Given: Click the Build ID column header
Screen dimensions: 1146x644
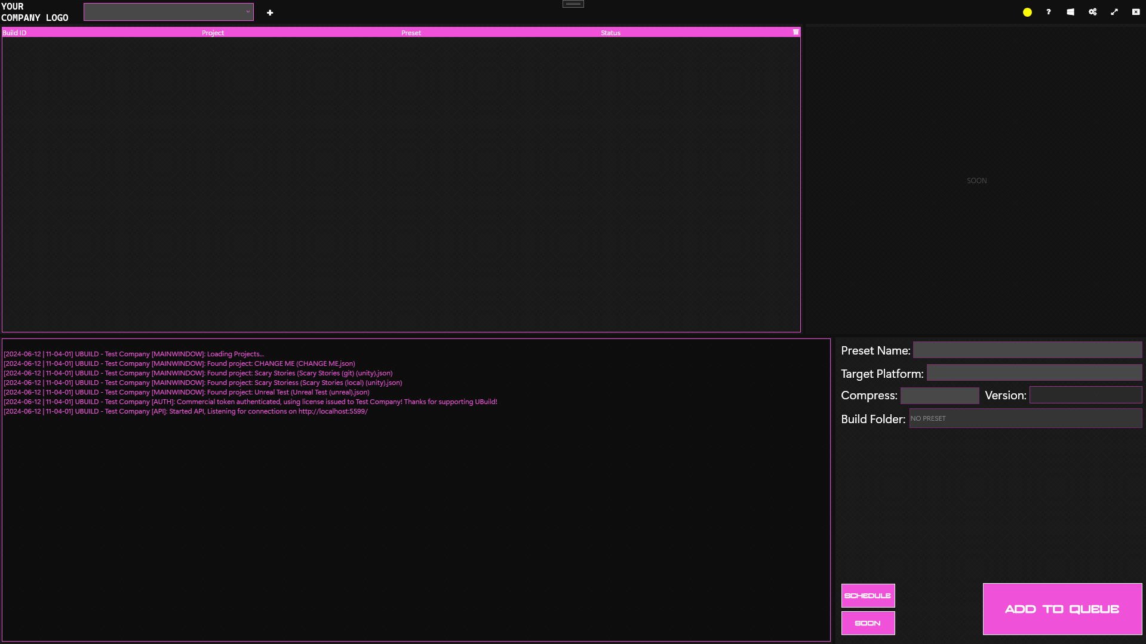Looking at the screenshot, I should click(14, 33).
